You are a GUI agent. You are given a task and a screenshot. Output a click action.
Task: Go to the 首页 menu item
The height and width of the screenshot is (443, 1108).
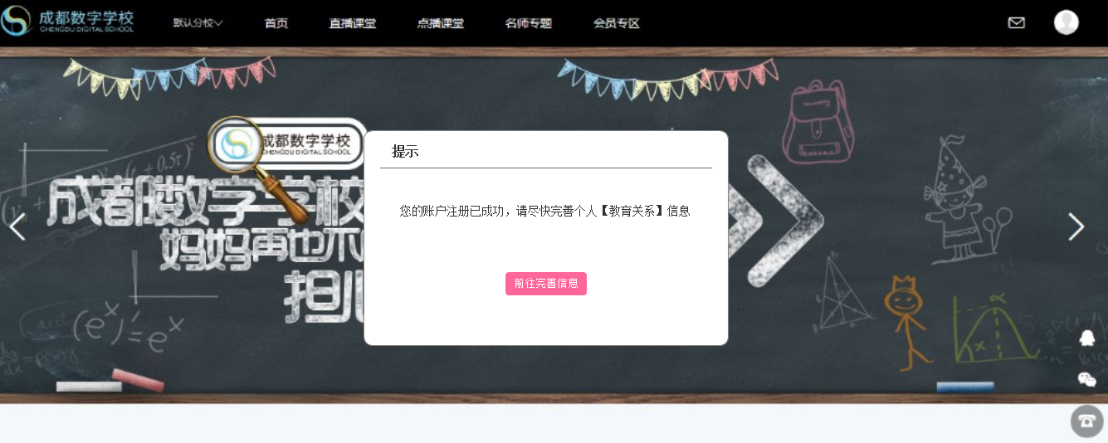tap(276, 23)
